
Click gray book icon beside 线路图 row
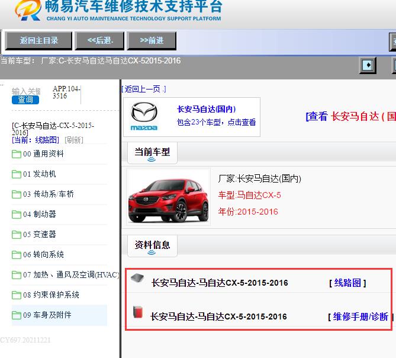tap(137, 278)
